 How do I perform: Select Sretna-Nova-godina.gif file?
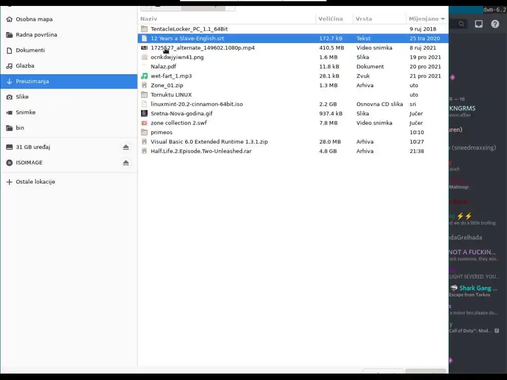pyautogui.click(x=293, y=113)
